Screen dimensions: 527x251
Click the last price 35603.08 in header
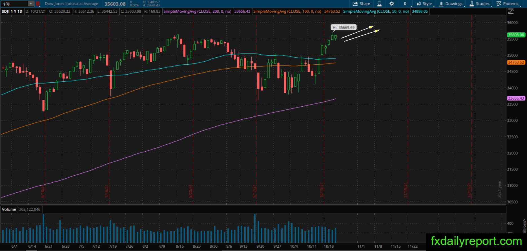tap(115, 4)
